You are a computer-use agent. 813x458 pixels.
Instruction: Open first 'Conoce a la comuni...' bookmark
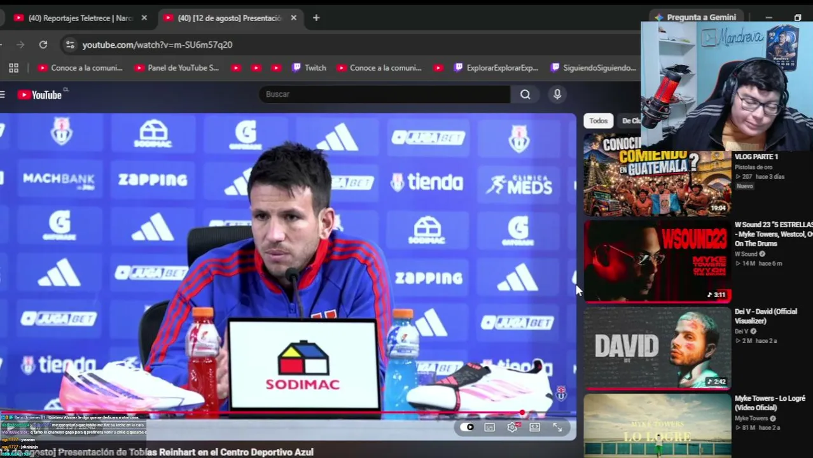point(80,67)
